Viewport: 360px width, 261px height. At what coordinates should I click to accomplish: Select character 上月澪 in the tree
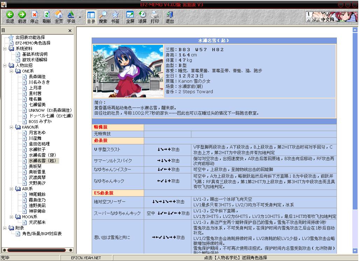[35, 88]
